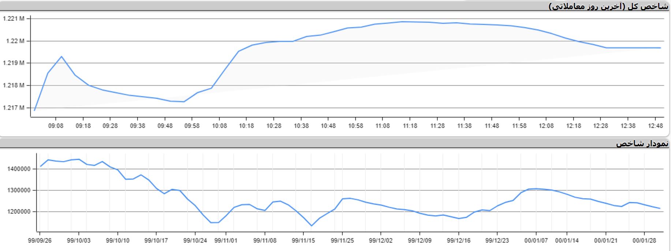Click the 99/12/16 date axis label

pyautogui.click(x=458, y=241)
